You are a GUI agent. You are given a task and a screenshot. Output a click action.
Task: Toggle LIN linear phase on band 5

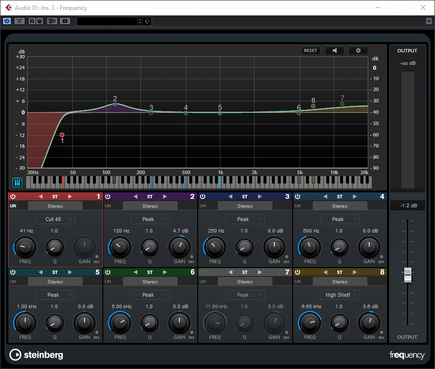(x=13, y=281)
